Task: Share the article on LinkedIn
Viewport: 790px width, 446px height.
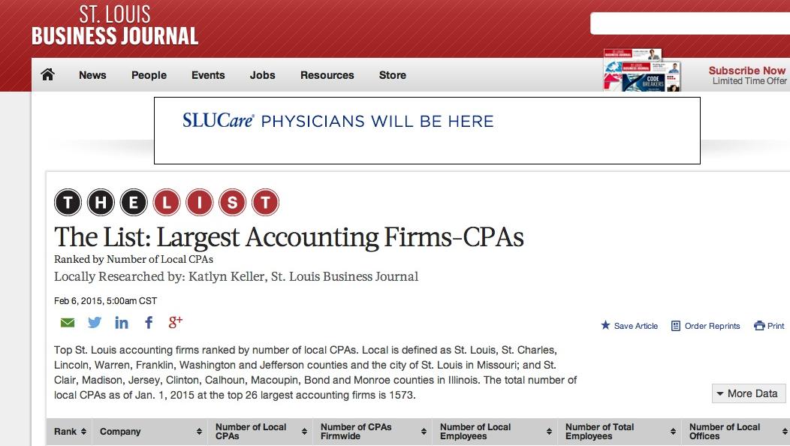Action: [122, 322]
